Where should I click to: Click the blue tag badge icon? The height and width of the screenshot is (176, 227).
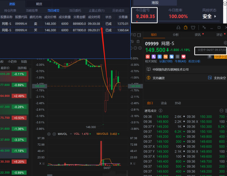[x=172, y=56]
